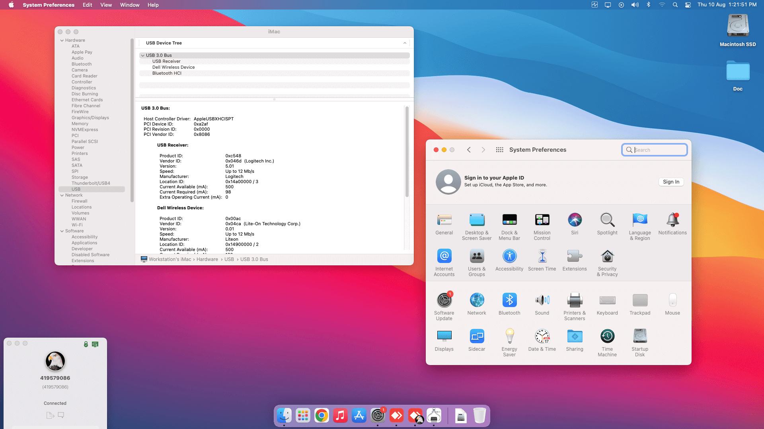Open Mouse preferences pane
This screenshot has width=764, height=429.
[x=672, y=304]
